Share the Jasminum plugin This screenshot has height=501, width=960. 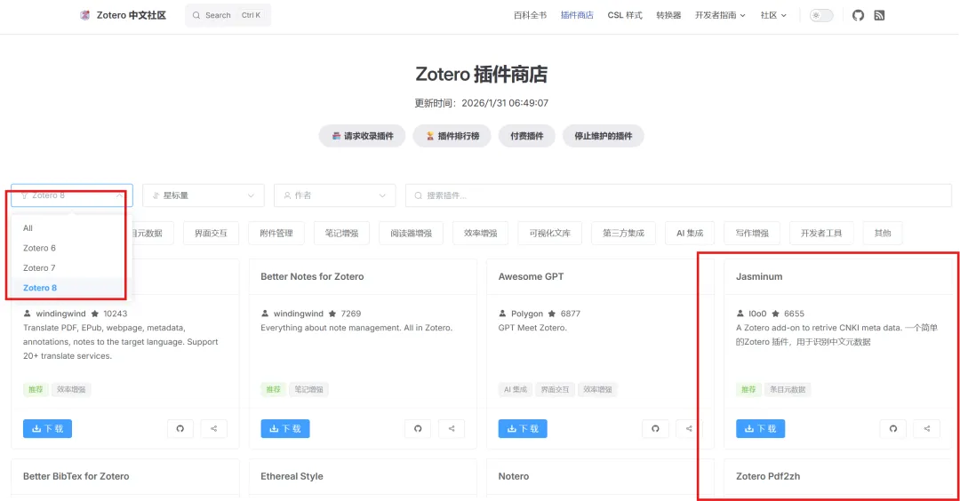point(927,429)
